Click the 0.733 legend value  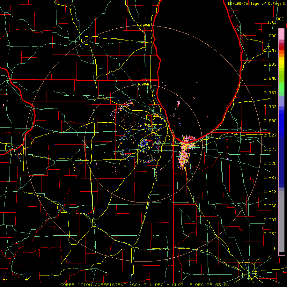pos(270,107)
